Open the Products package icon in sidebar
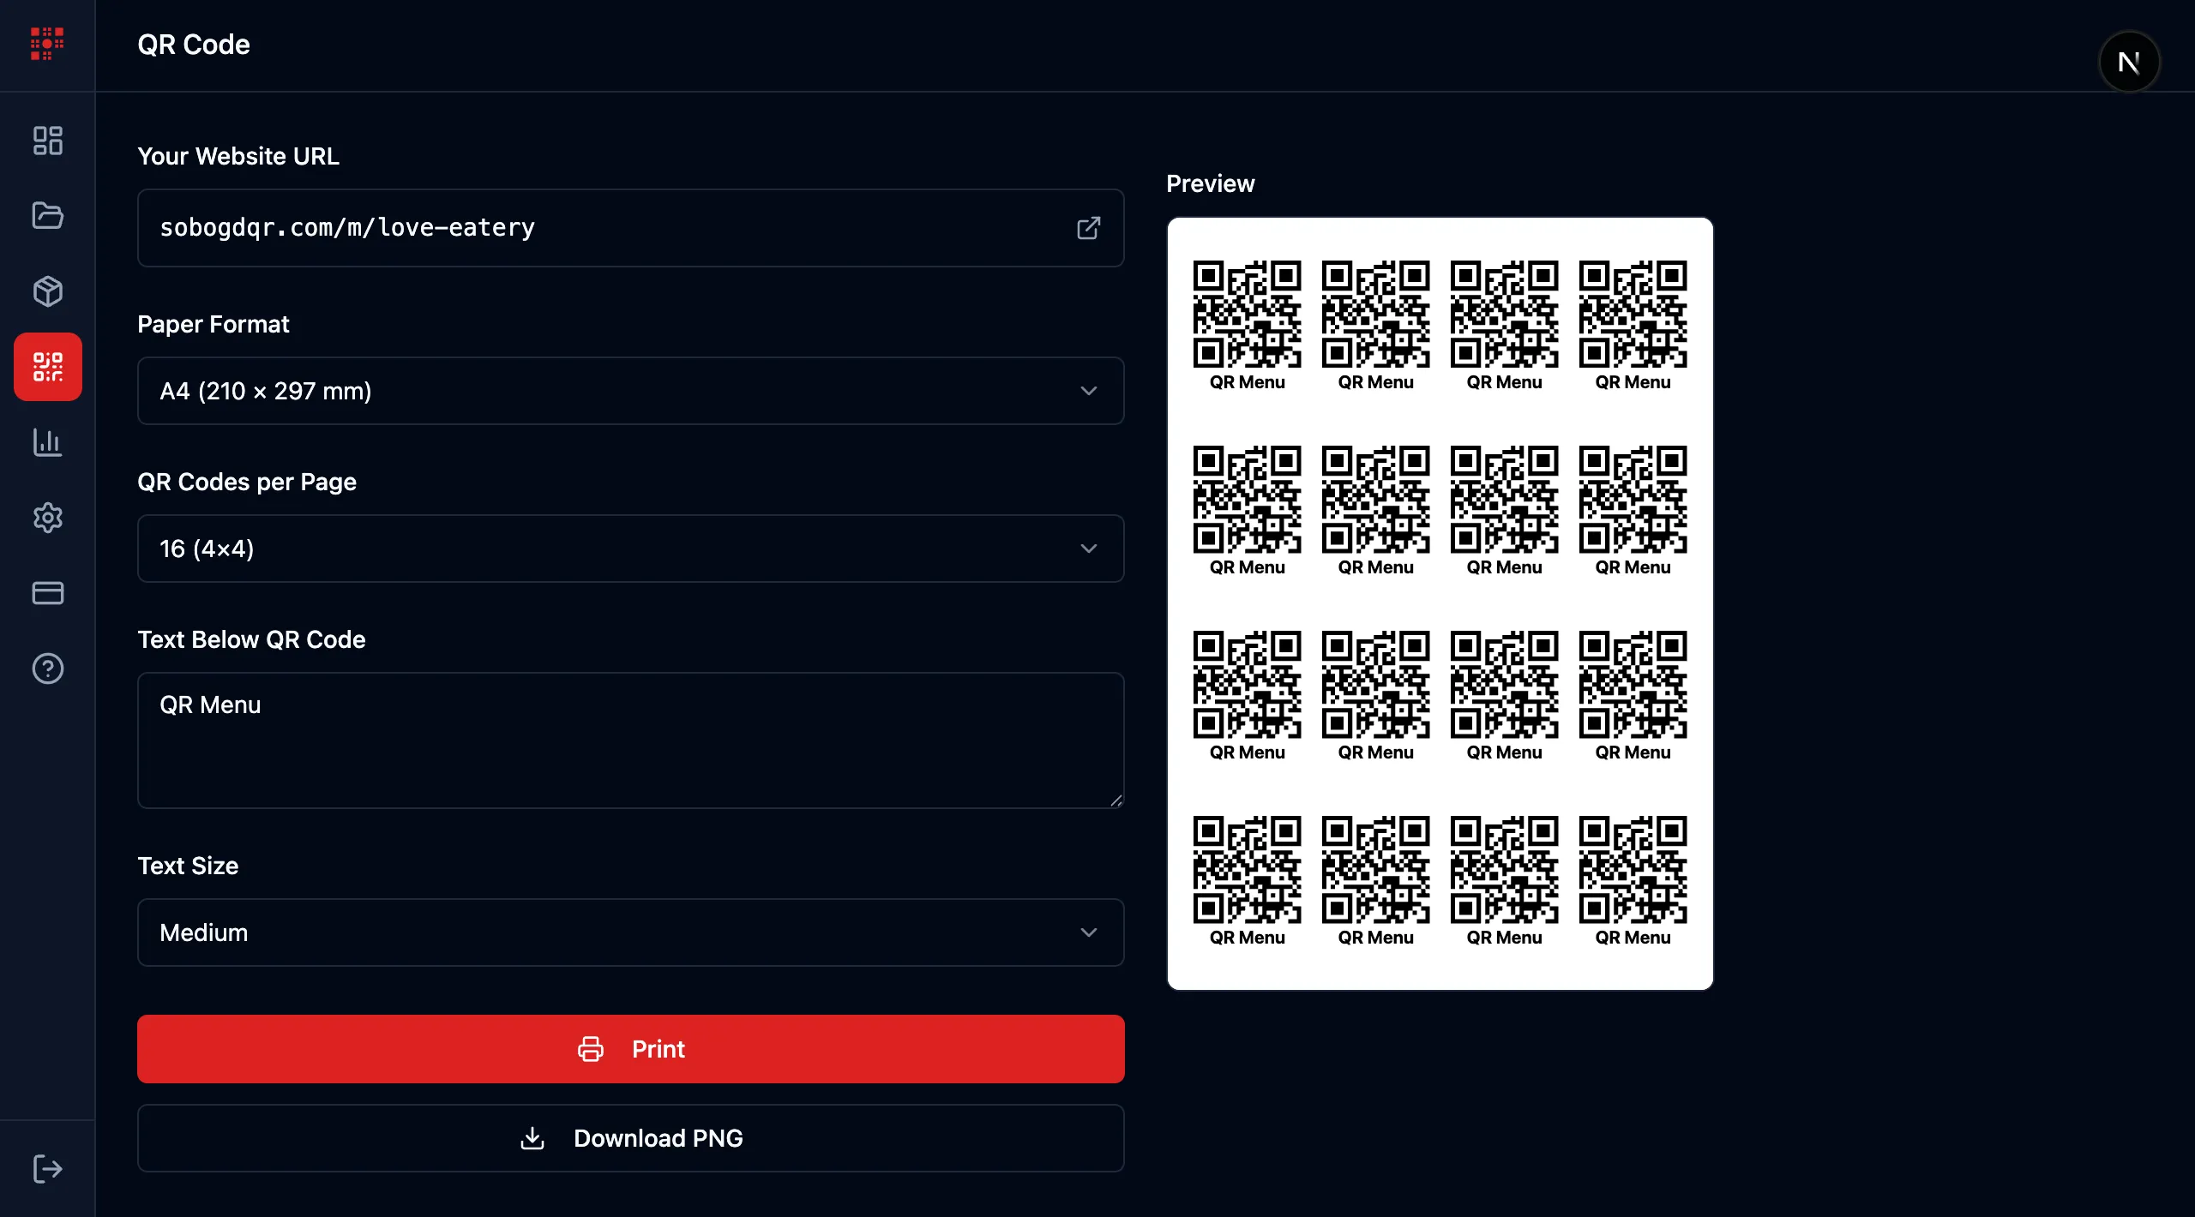Image resolution: width=2195 pixels, height=1217 pixels. (x=47, y=291)
